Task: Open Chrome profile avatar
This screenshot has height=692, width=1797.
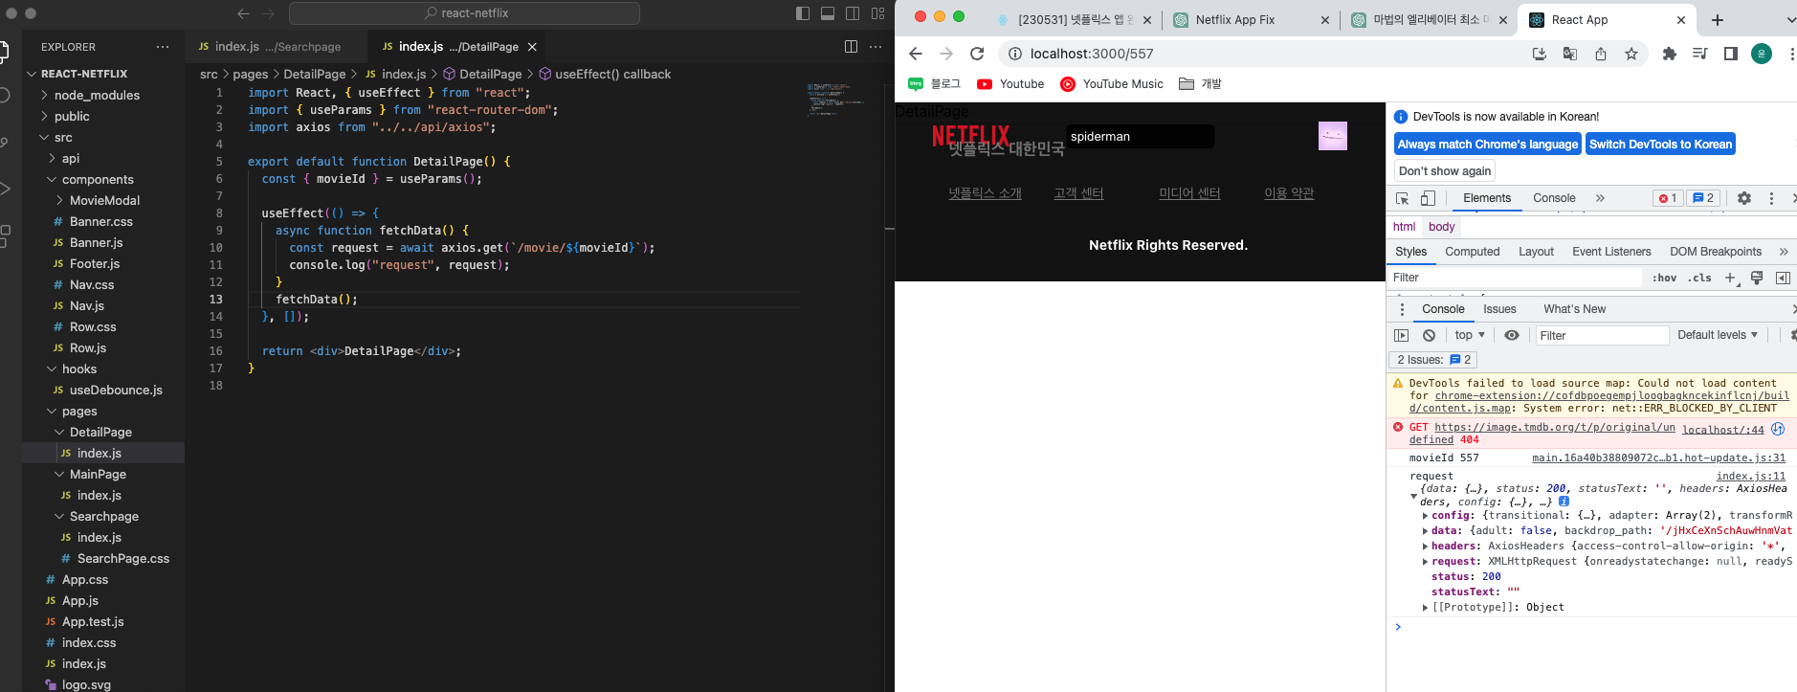Action: [1762, 54]
